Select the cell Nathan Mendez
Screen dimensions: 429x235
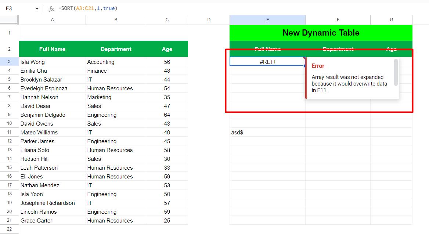tap(52, 185)
